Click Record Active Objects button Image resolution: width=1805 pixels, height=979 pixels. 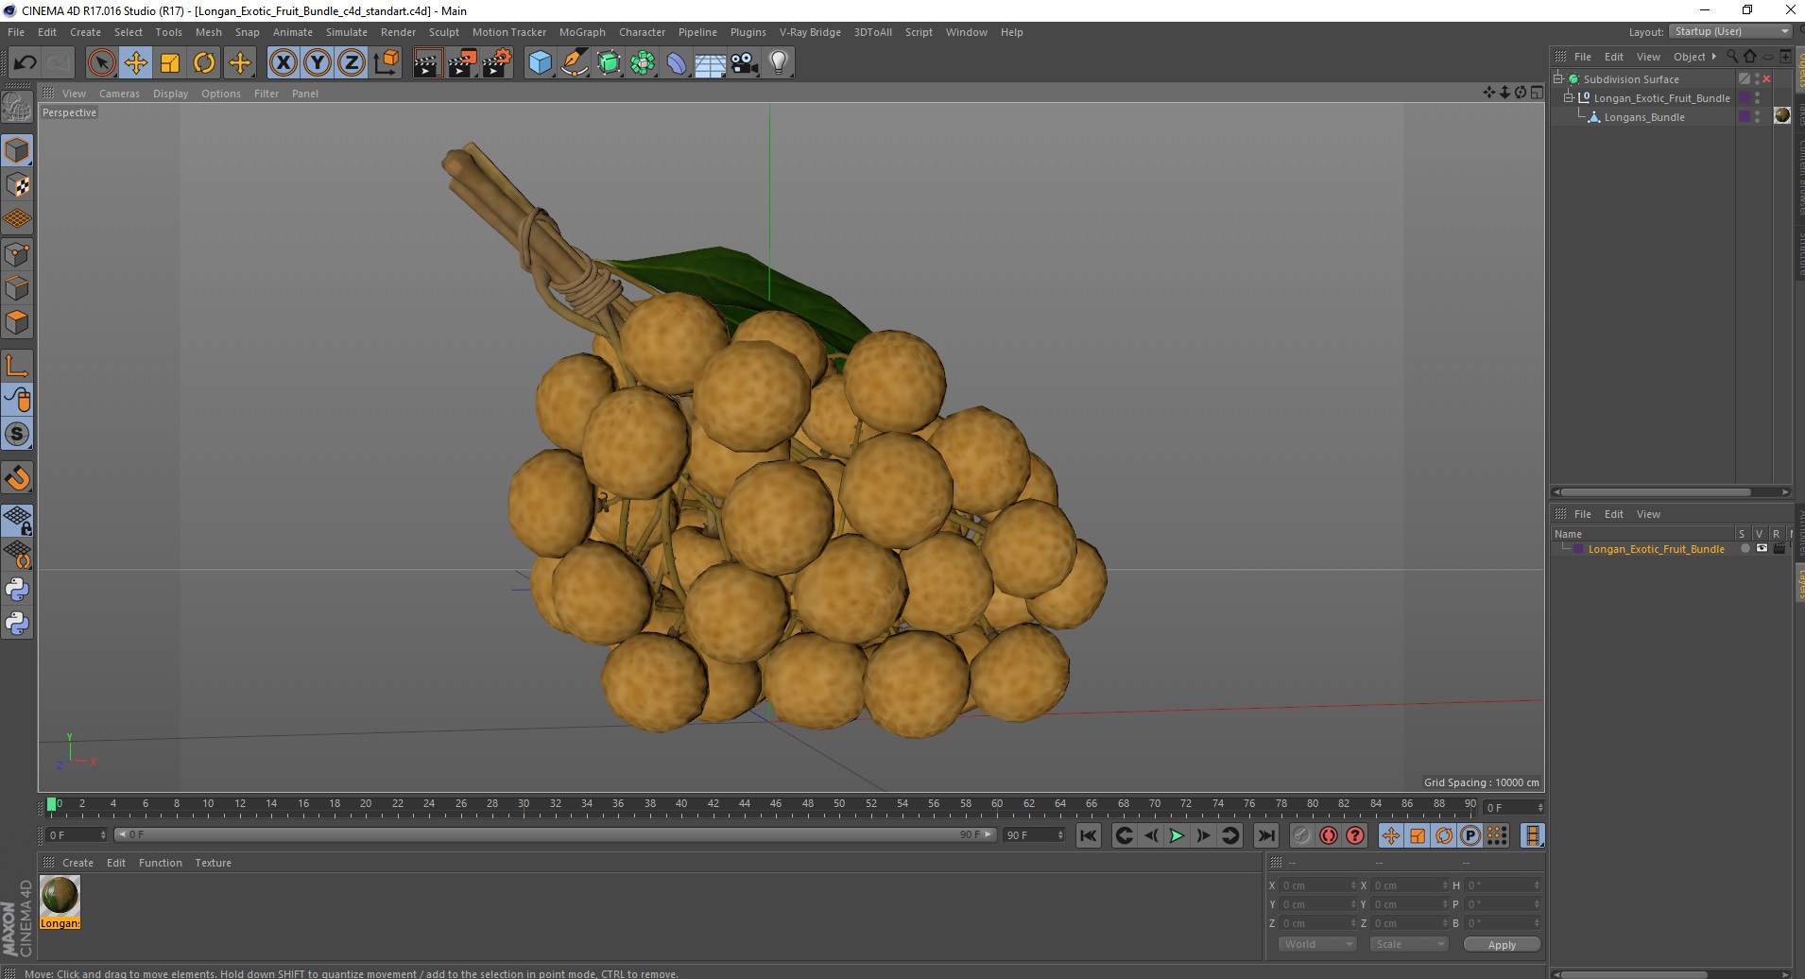[1302, 835]
